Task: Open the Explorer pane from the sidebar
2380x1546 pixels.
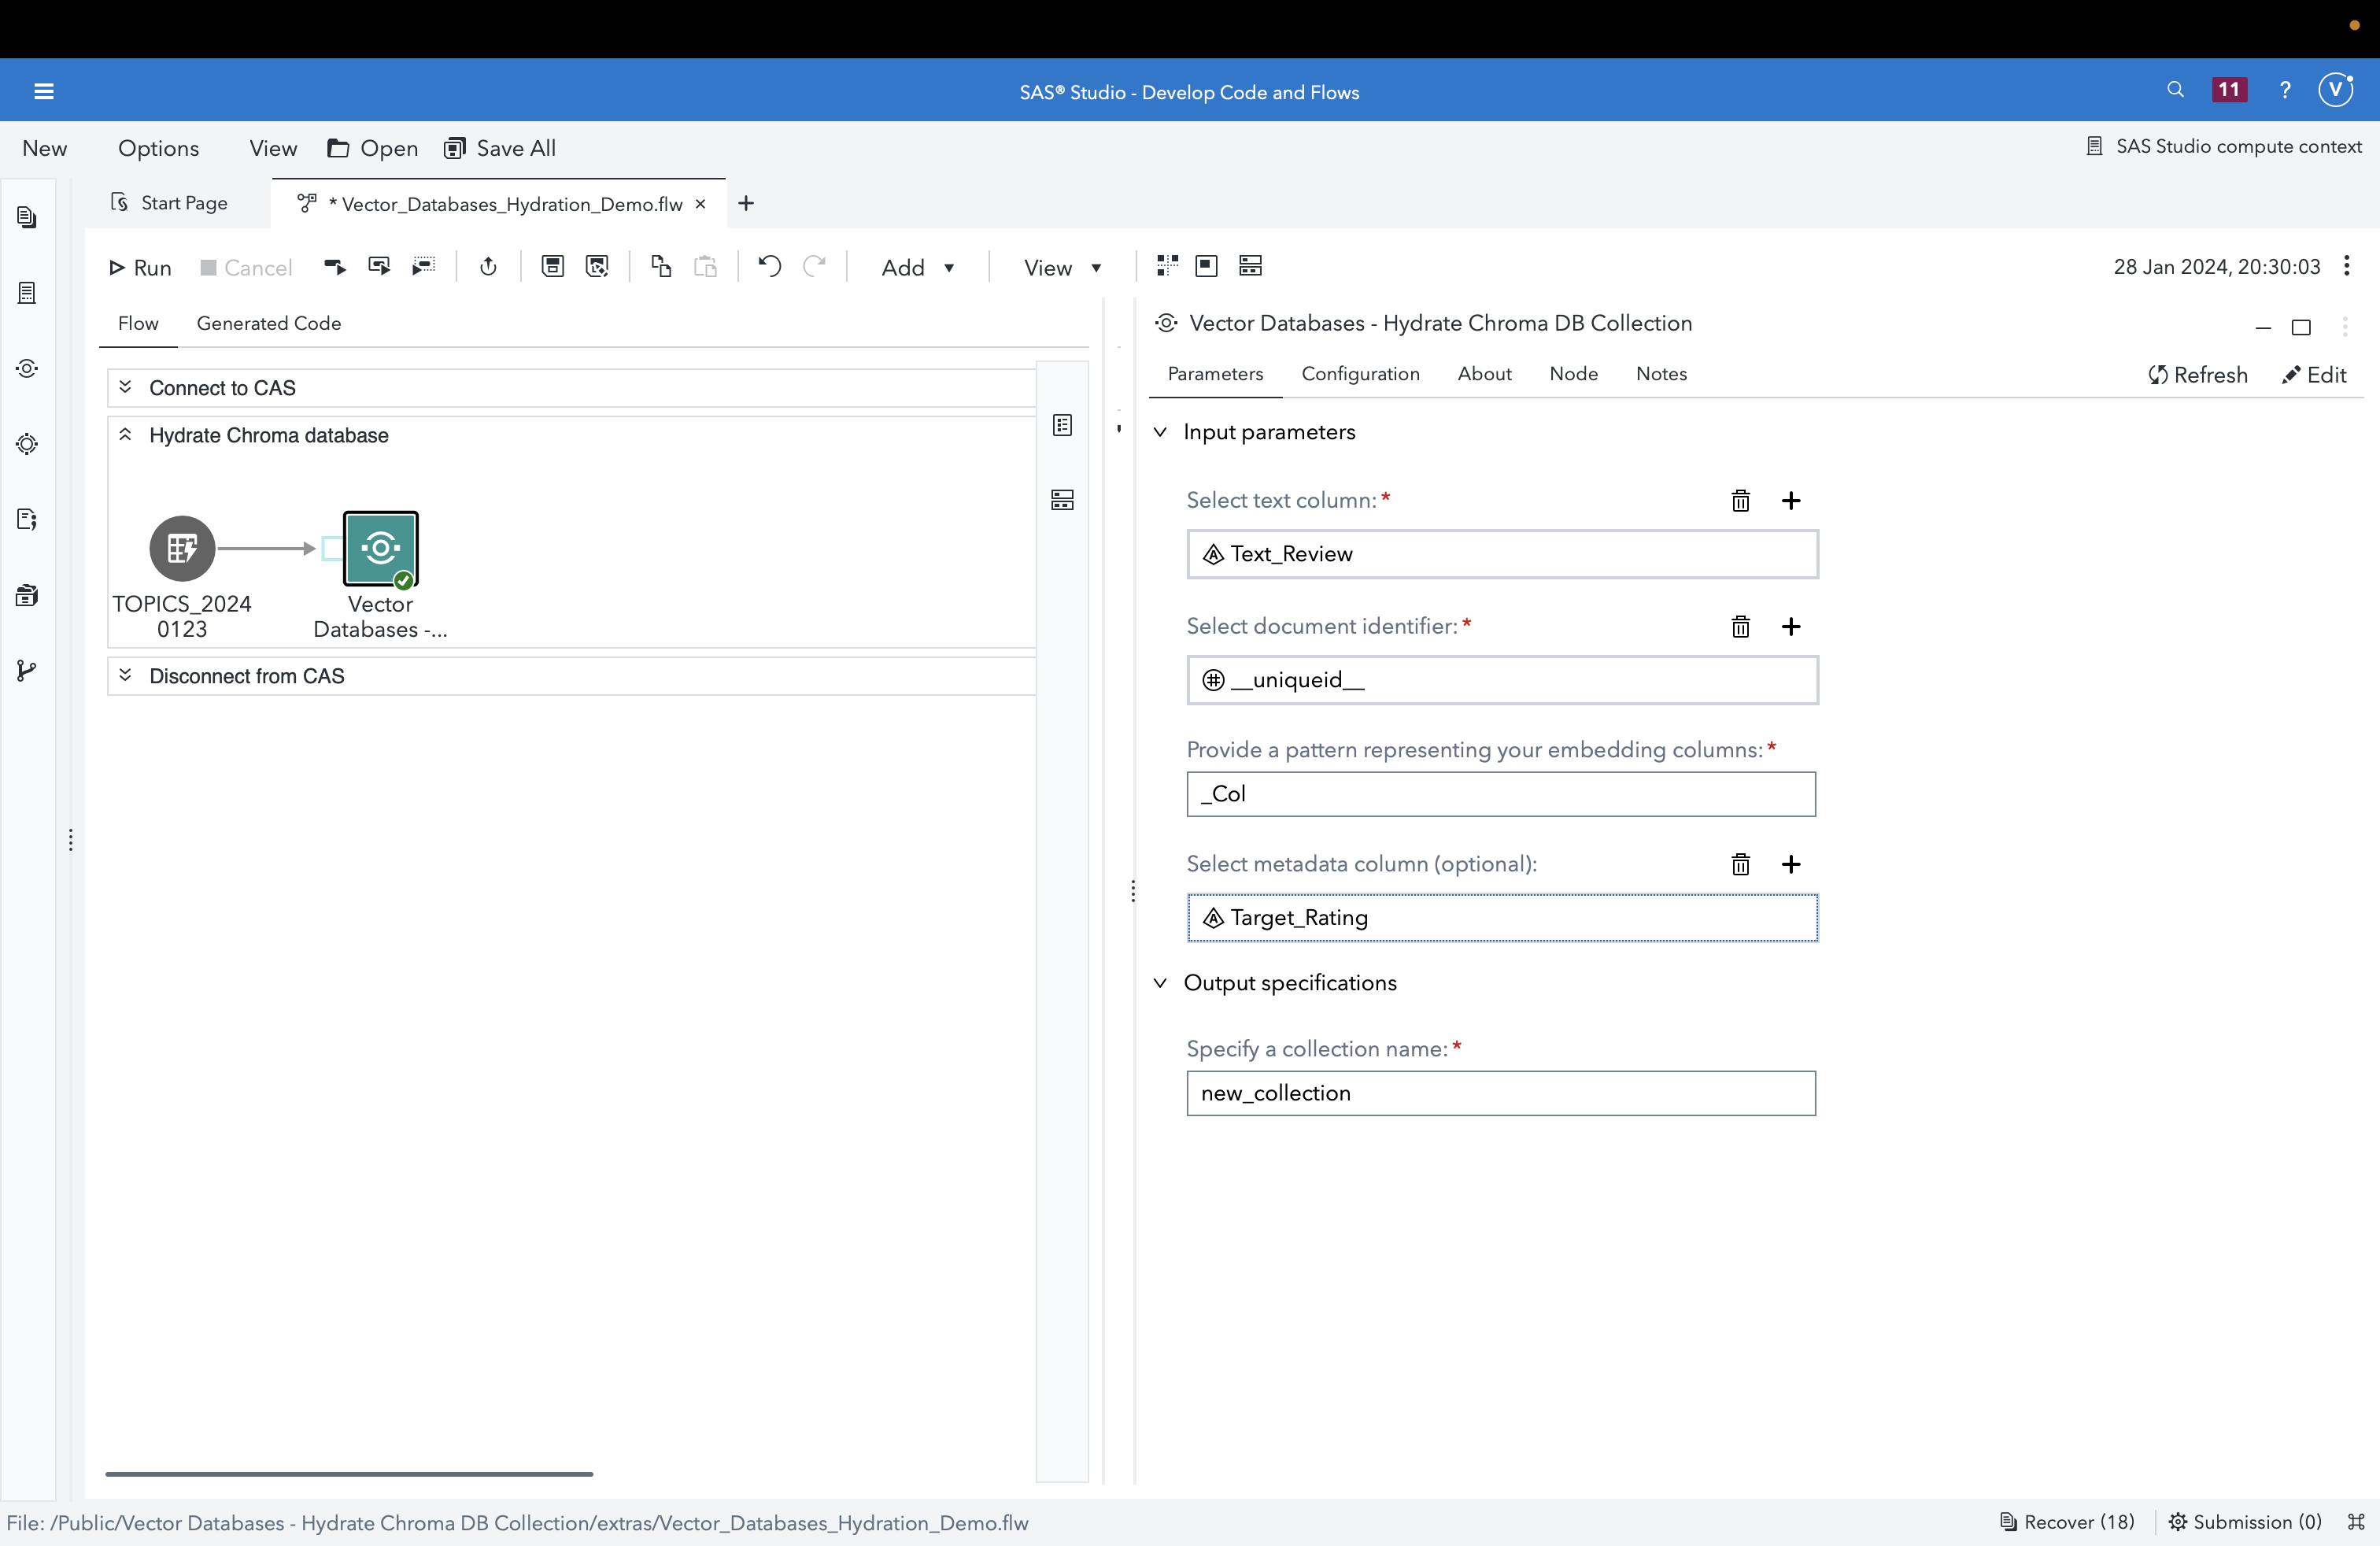Action: [x=27, y=218]
